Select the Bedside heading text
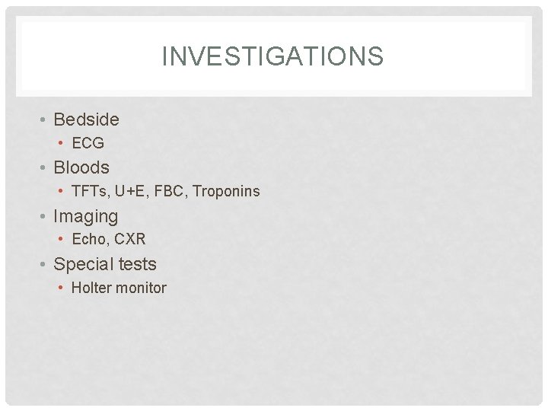 click(86, 119)
